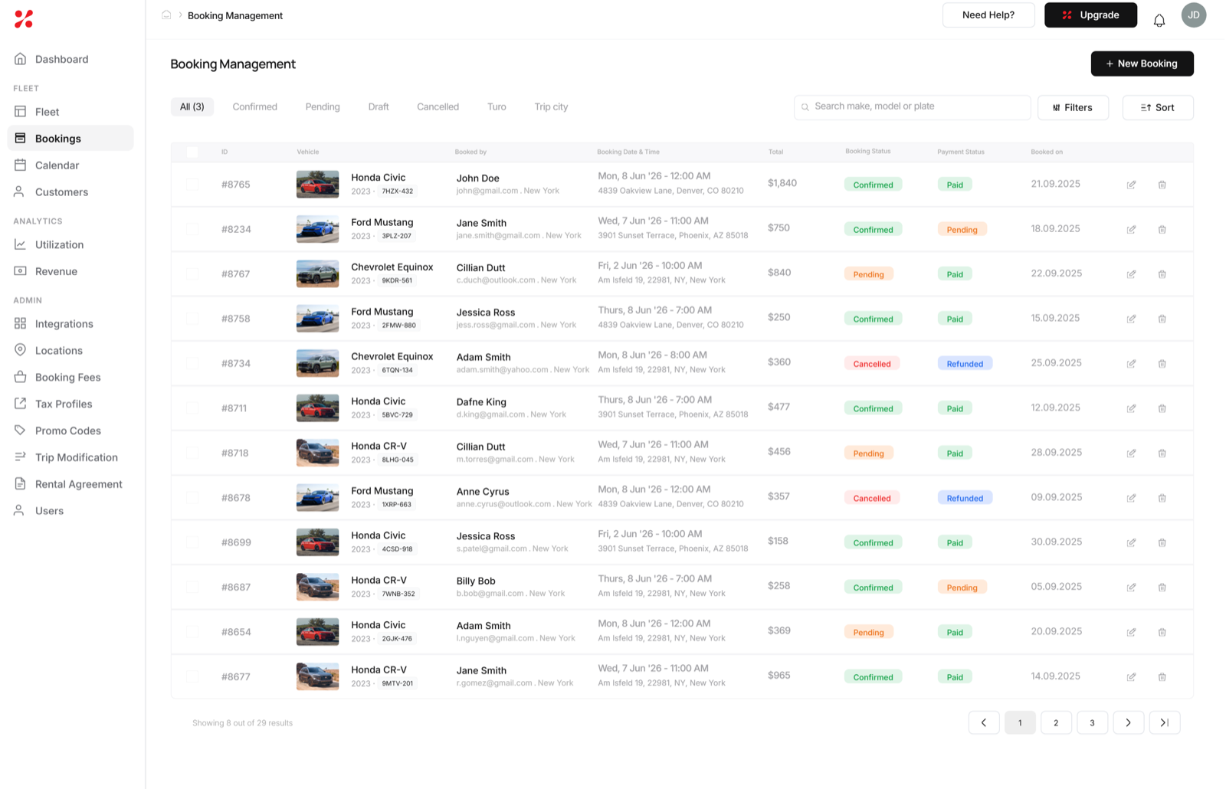Check the row for booking #8765
The height and width of the screenshot is (789, 1226).
click(192, 185)
